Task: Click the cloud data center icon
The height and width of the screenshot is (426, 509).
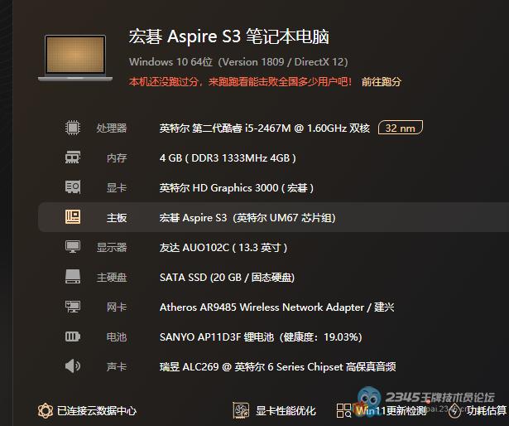Action: click(x=46, y=410)
